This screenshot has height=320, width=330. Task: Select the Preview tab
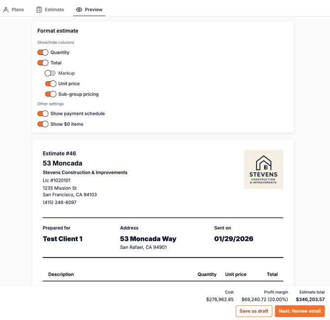click(x=93, y=9)
